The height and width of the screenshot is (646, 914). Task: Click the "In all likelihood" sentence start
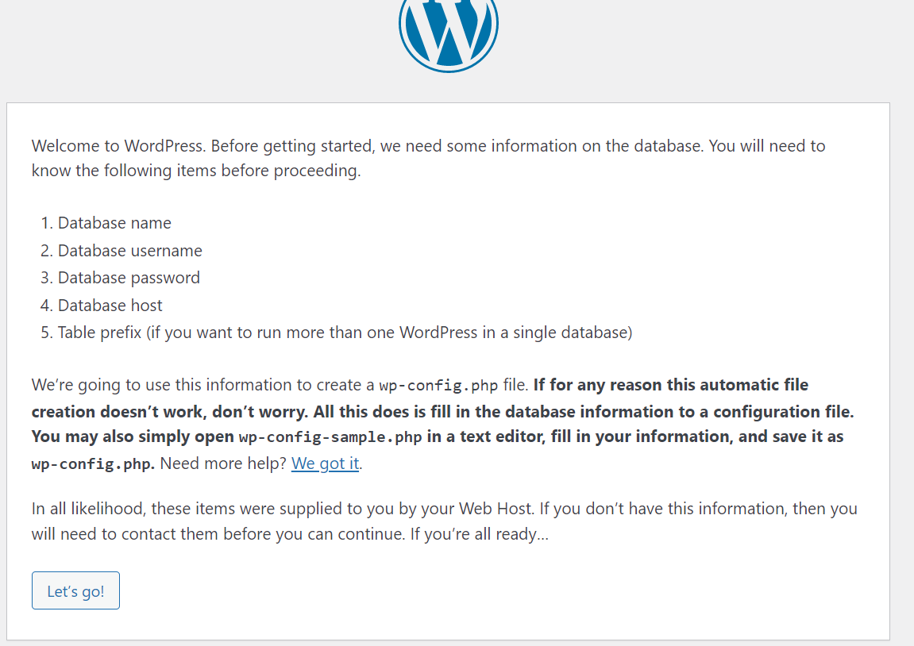tap(88, 509)
